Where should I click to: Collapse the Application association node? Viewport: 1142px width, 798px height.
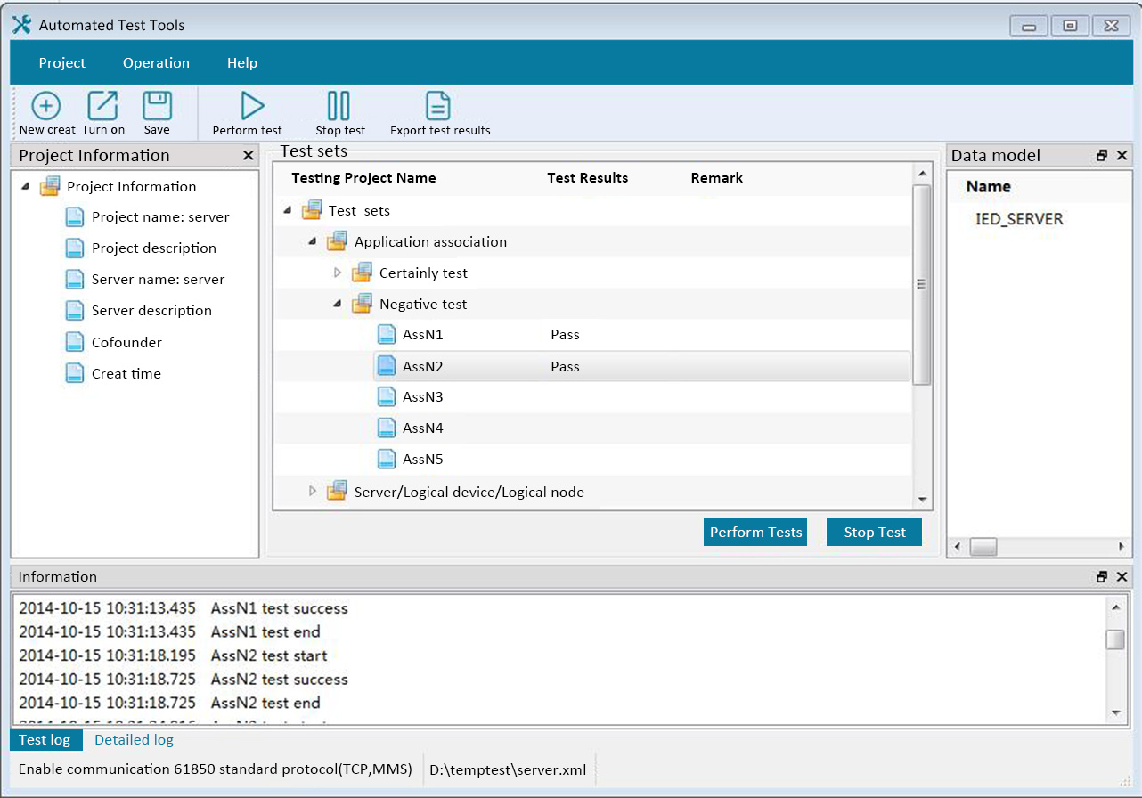313,241
